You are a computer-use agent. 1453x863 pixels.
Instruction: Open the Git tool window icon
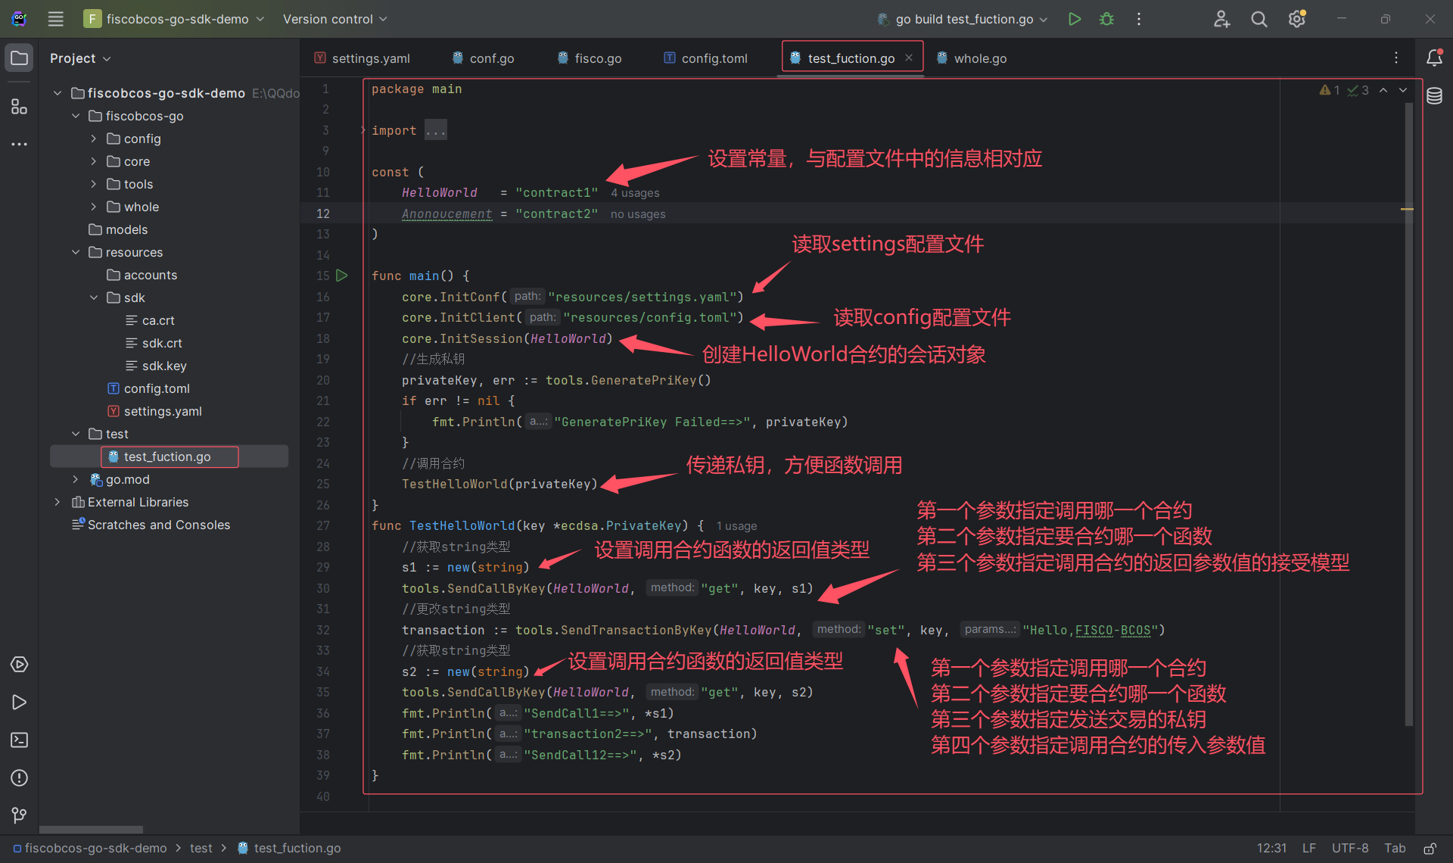click(x=19, y=815)
